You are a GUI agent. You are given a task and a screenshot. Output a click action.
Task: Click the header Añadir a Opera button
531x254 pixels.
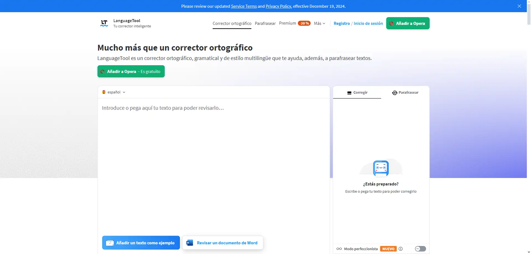pos(408,23)
